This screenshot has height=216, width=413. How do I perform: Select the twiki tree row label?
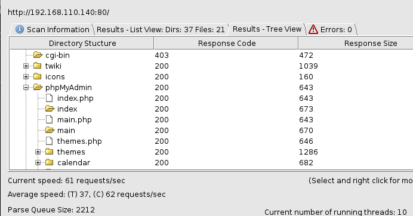click(x=53, y=66)
